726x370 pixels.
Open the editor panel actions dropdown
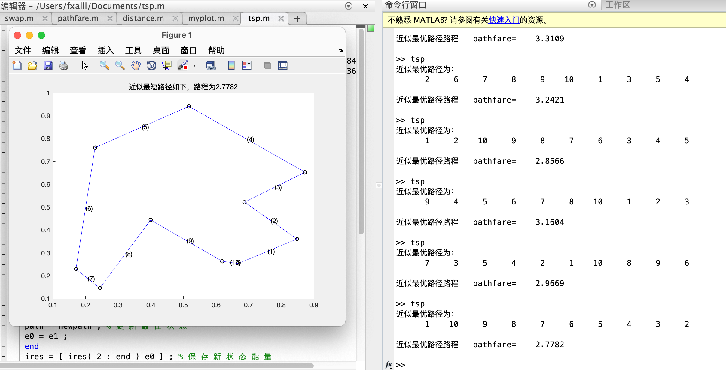348,6
